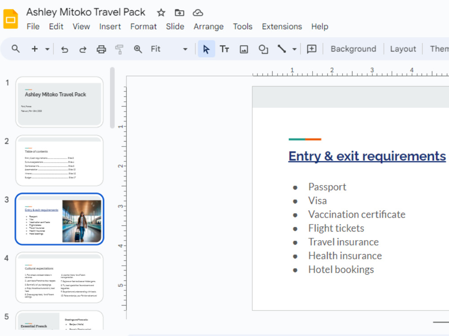Add a new slide with plus icon
Image resolution: width=449 pixels, height=336 pixels.
click(x=35, y=49)
